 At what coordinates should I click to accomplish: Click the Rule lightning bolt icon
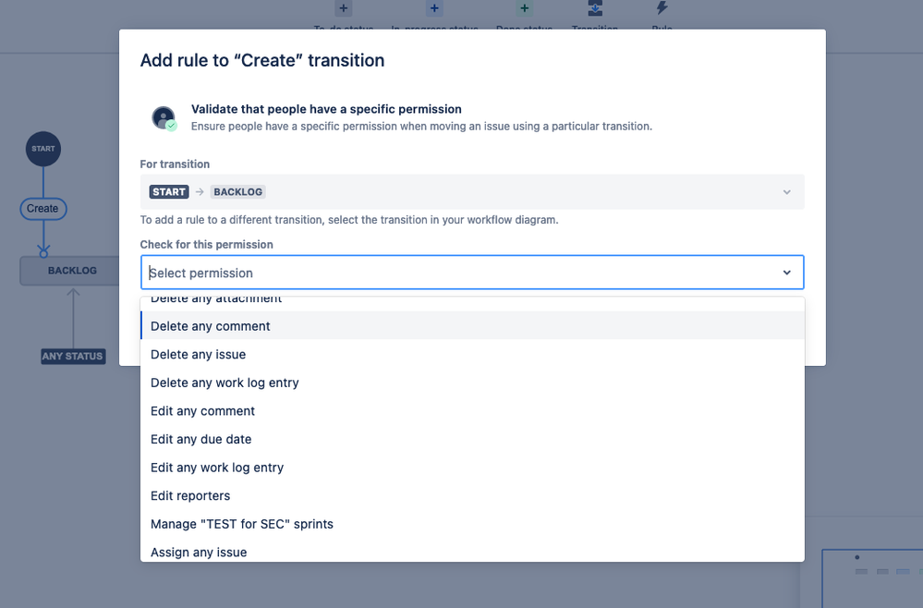pos(662,8)
